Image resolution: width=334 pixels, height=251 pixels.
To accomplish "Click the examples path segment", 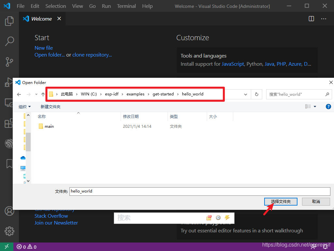I will coord(135,94).
